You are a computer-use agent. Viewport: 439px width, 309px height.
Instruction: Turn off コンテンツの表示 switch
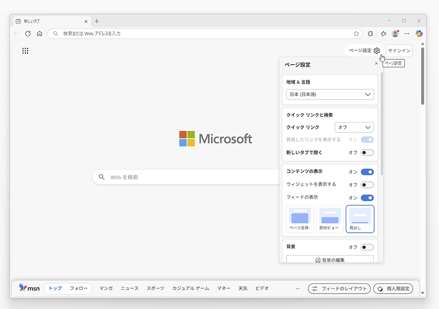[x=367, y=172]
